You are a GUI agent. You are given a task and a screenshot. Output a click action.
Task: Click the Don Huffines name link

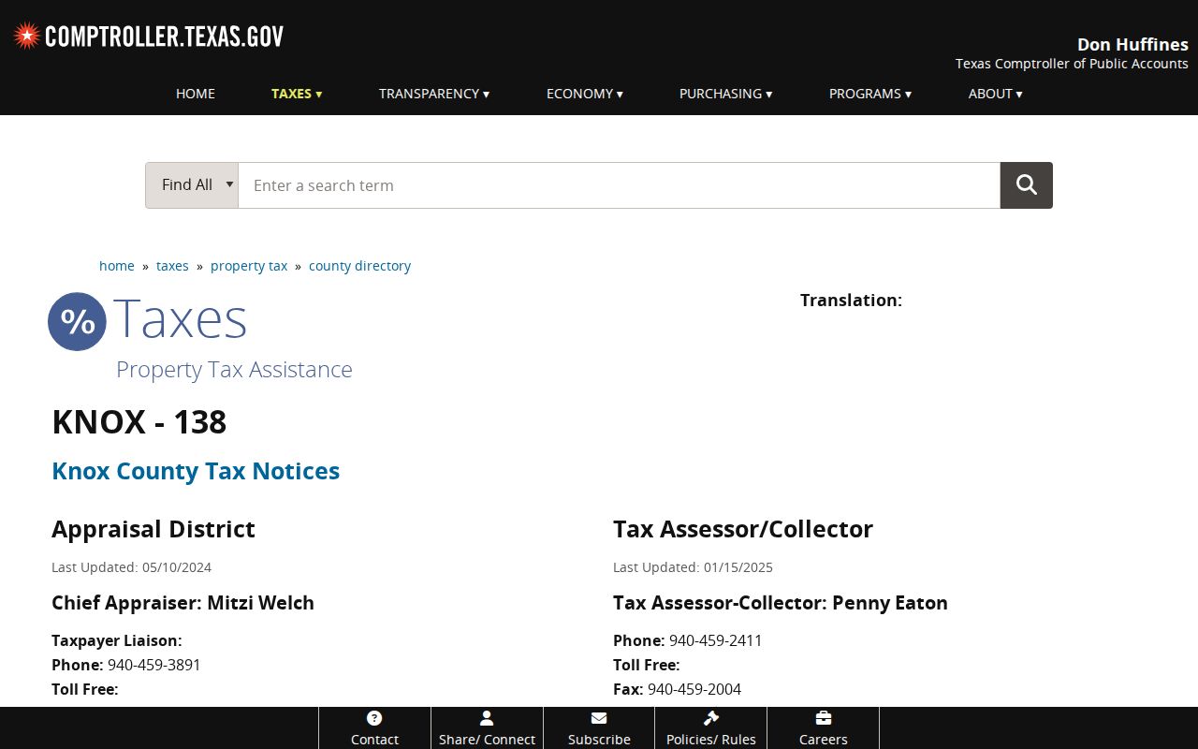coord(1132,44)
